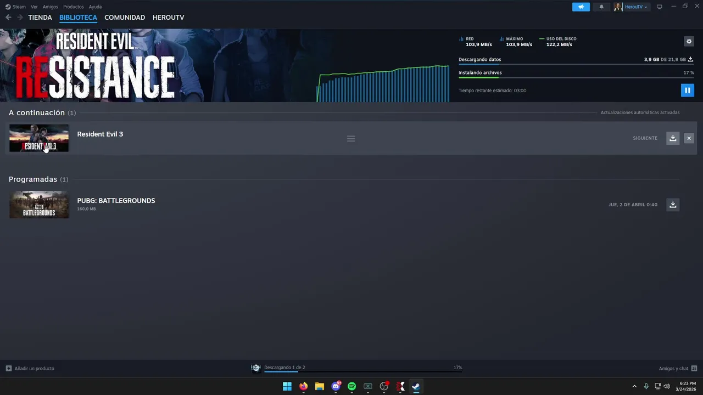Go to the COMUNIDAD tab
Screen dimensions: 703x395
coord(125,18)
